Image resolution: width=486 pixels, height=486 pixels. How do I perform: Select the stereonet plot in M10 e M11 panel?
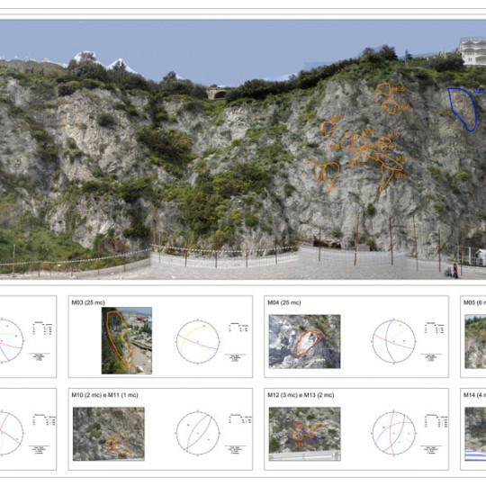click(198, 433)
